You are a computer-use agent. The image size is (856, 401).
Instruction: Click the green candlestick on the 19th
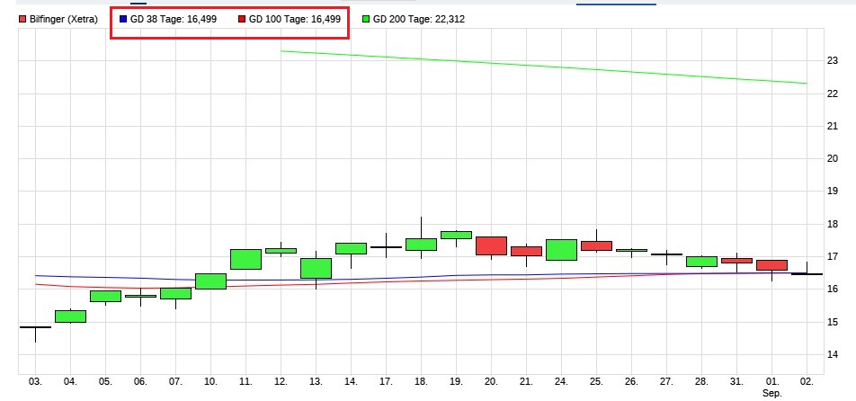click(x=456, y=235)
